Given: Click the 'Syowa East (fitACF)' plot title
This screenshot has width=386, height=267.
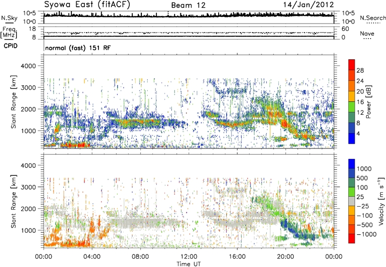Looking at the screenshot, I should tap(87, 4).
